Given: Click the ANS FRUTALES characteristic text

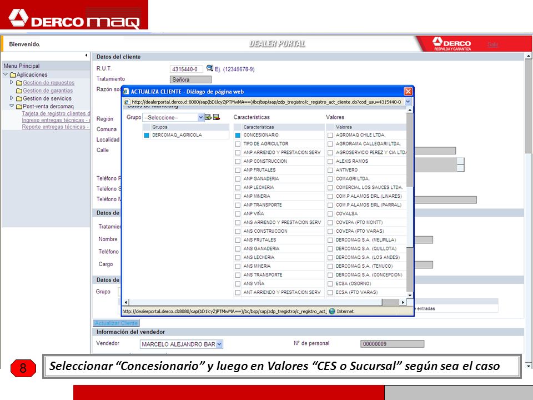Looking at the screenshot, I should (260, 240).
